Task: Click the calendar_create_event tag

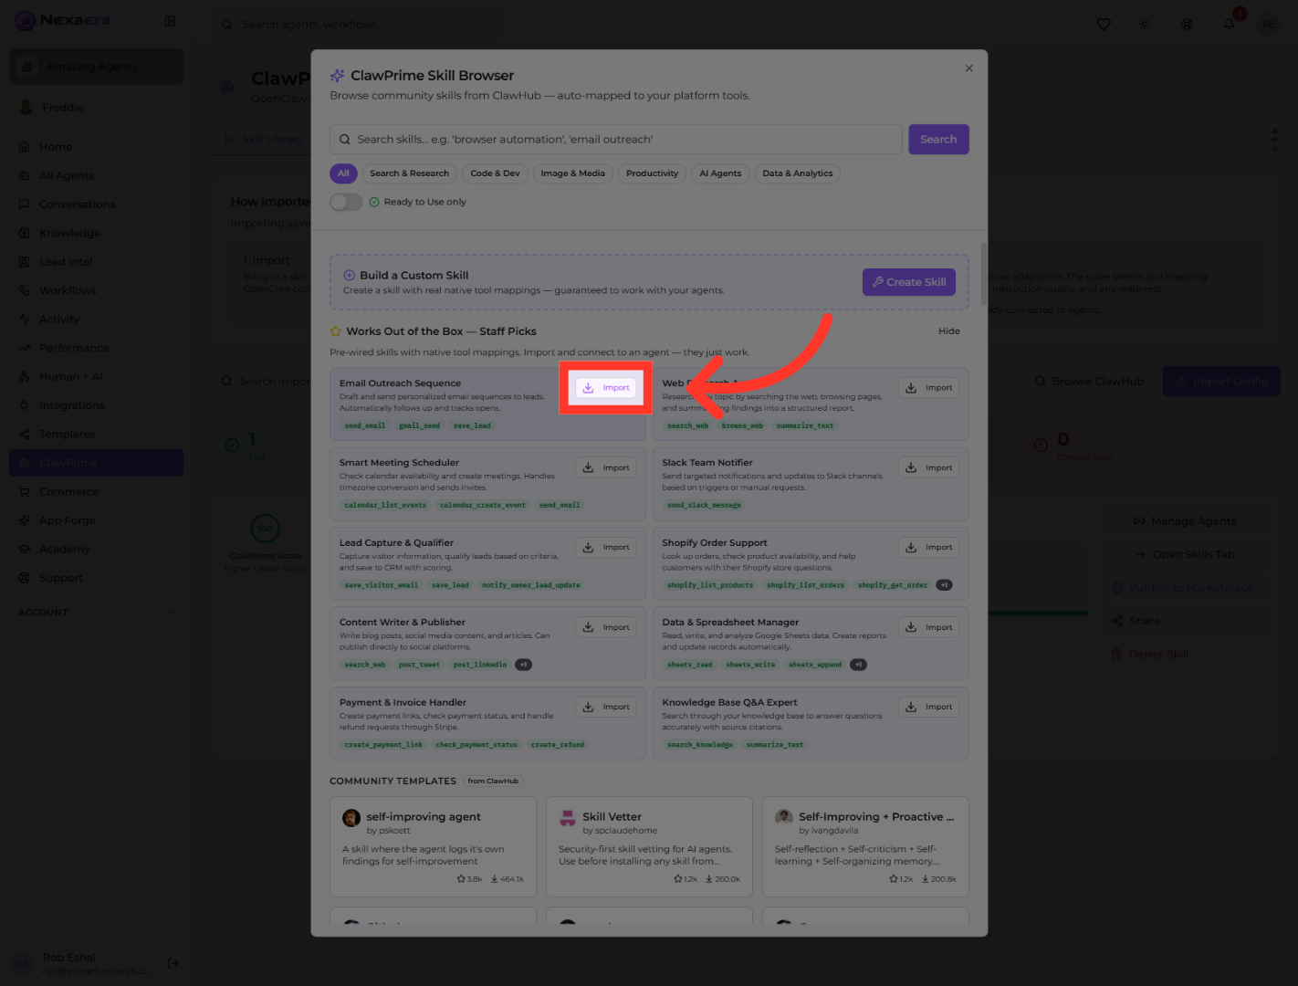Action: tap(482, 505)
